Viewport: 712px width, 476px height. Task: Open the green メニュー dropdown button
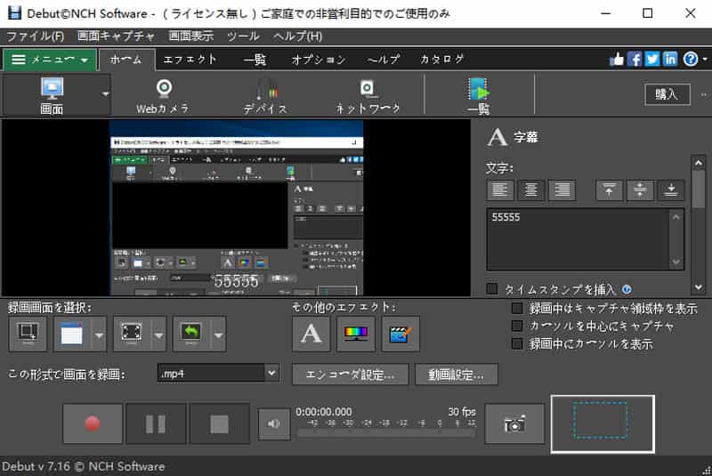tap(50, 60)
